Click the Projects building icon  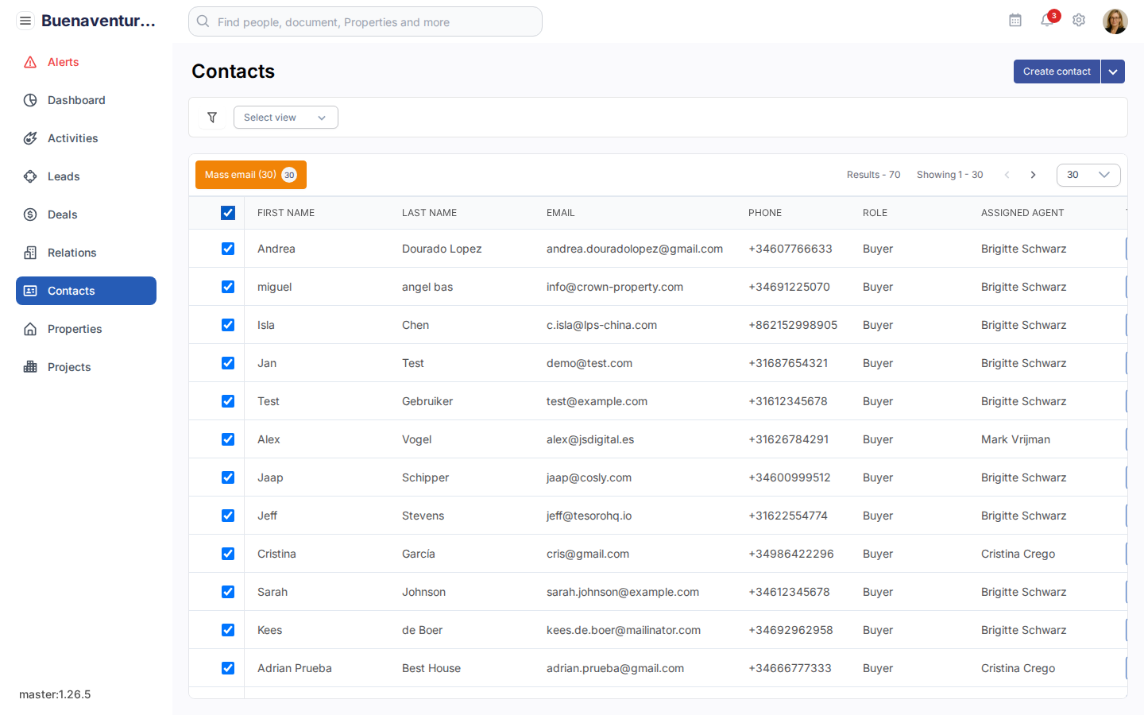click(x=30, y=367)
